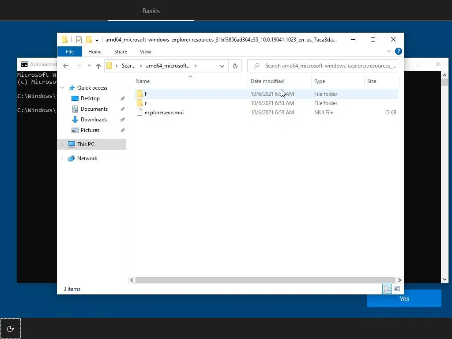
Task: Expand the chevron after the amd64_microsoft breadcrumb
Action: (x=196, y=66)
